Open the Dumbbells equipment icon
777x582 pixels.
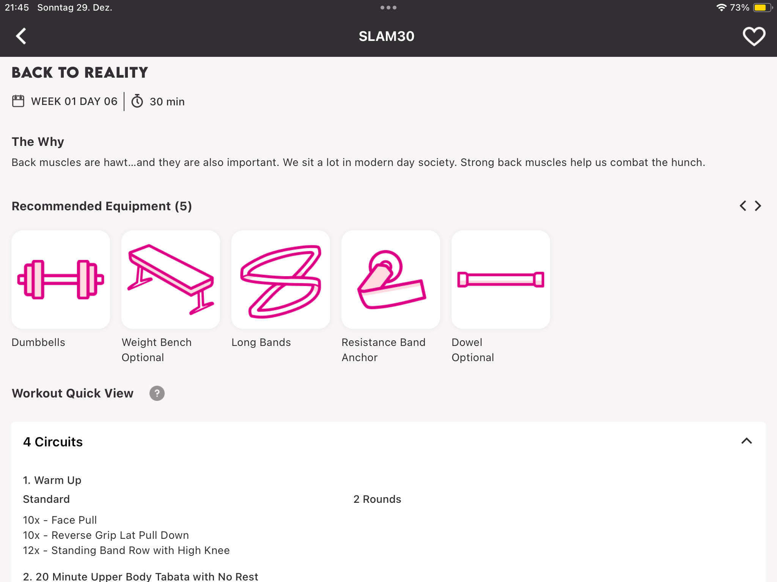(x=61, y=279)
